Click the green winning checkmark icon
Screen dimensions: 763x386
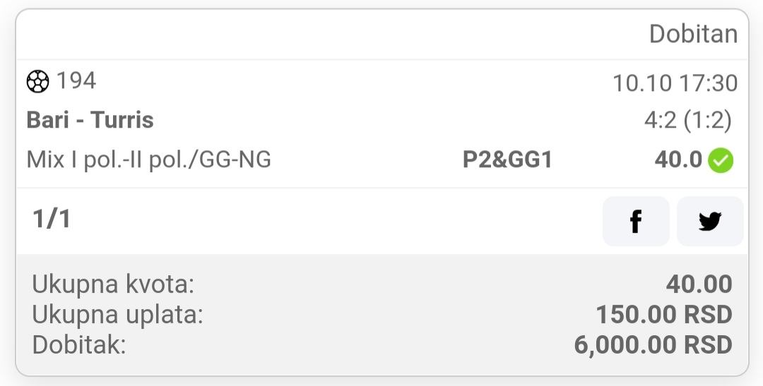click(x=721, y=161)
